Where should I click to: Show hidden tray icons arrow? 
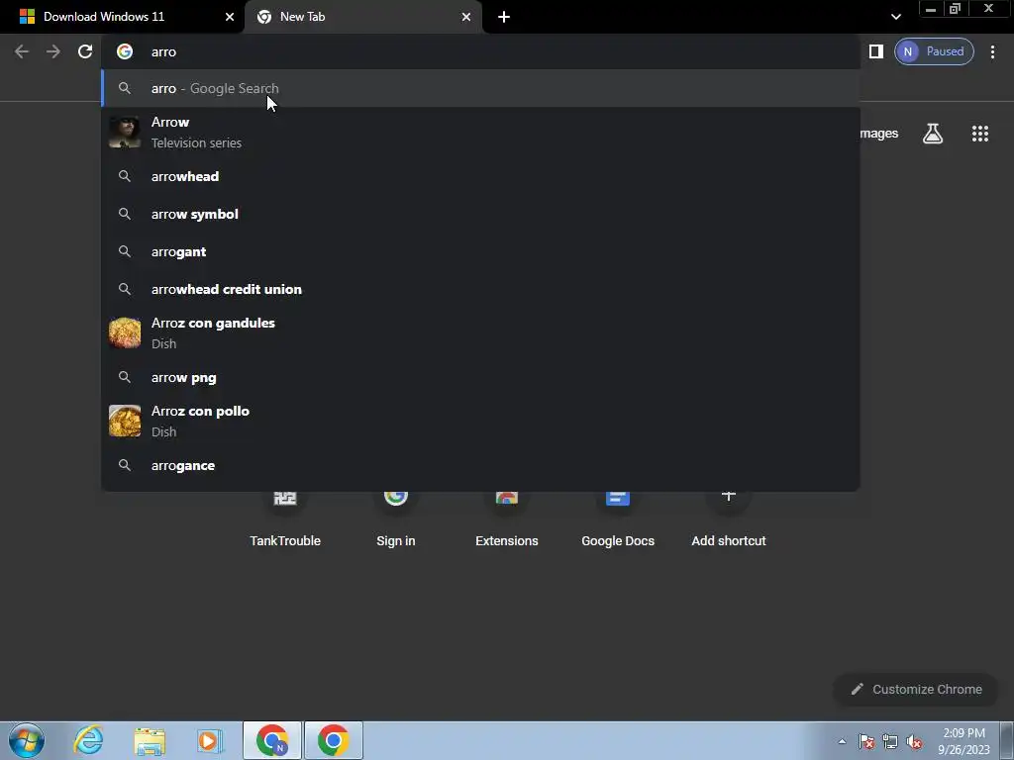tap(842, 741)
